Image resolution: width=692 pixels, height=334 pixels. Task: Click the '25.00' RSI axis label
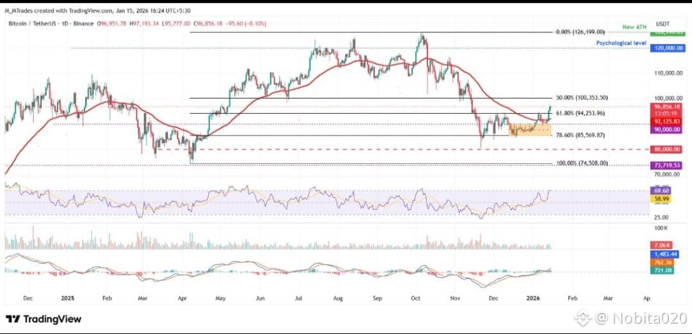[663, 218]
